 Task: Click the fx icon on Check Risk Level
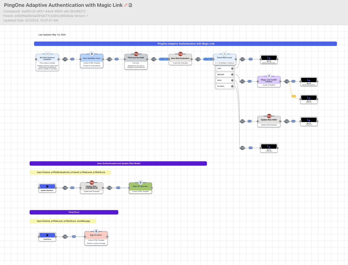(x=225, y=54)
